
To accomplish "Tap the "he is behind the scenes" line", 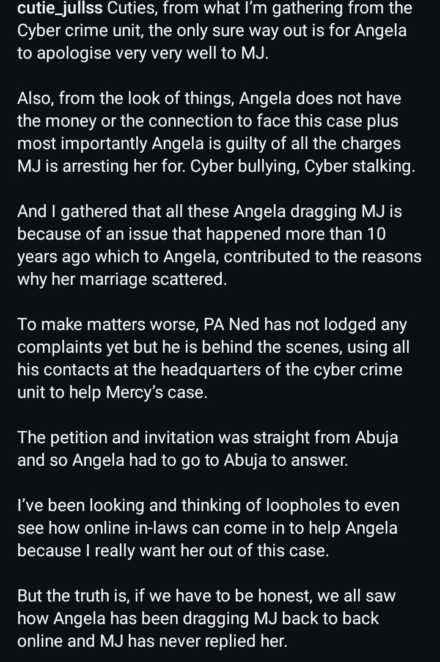I will click(213, 347).
